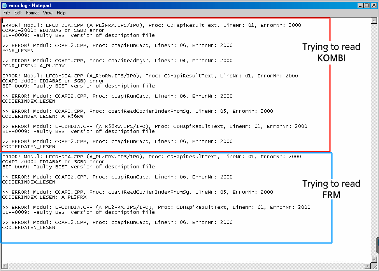Click the Notepad icon in title bar

point(4,5)
